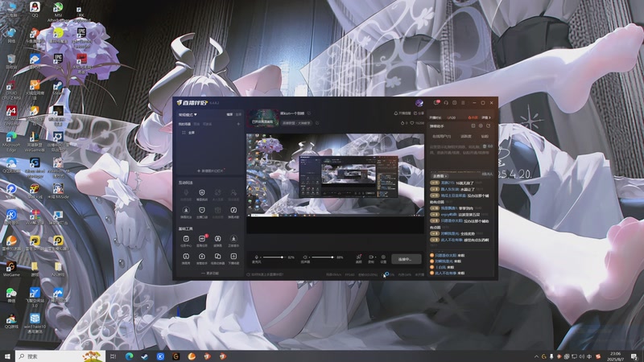The width and height of the screenshot is (644, 362).
Task: Open the basic tool icon with red badge
Action: (202, 239)
